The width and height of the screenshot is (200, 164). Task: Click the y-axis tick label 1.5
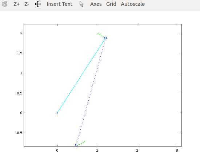pyautogui.click(x=20, y=53)
